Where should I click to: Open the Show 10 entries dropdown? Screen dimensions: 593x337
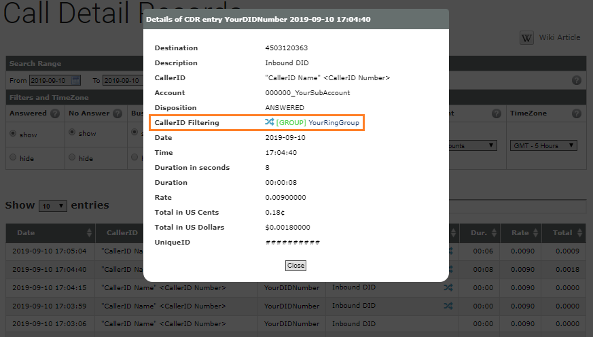point(53,206)
